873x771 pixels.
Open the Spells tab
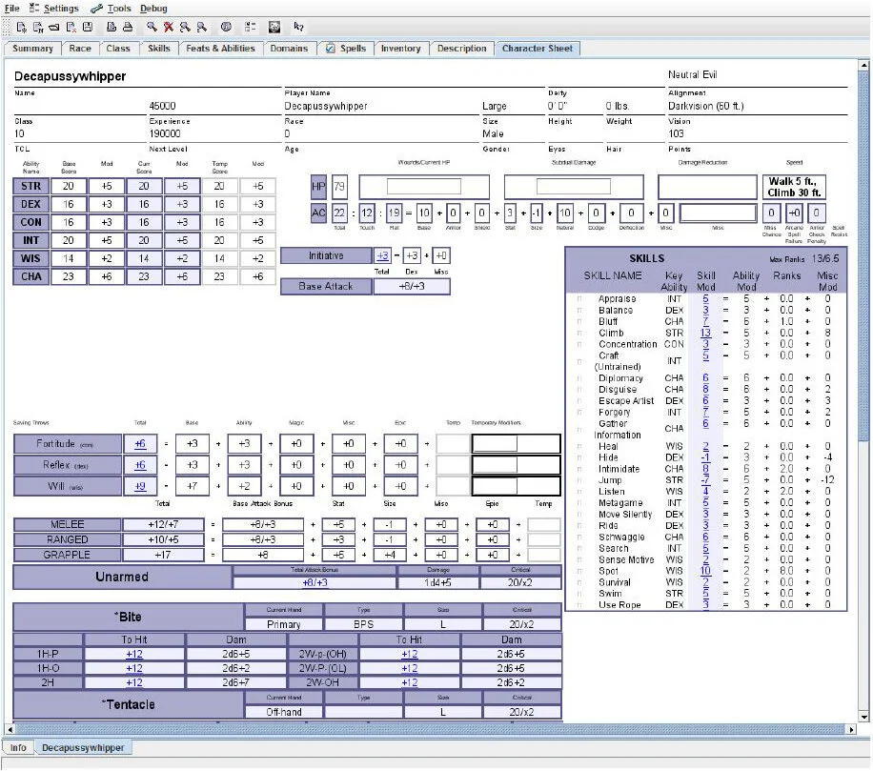point(346,49)
